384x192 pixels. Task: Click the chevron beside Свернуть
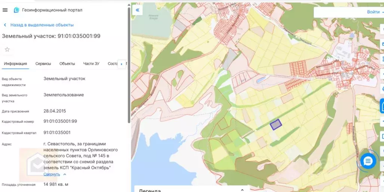[65, 174]
